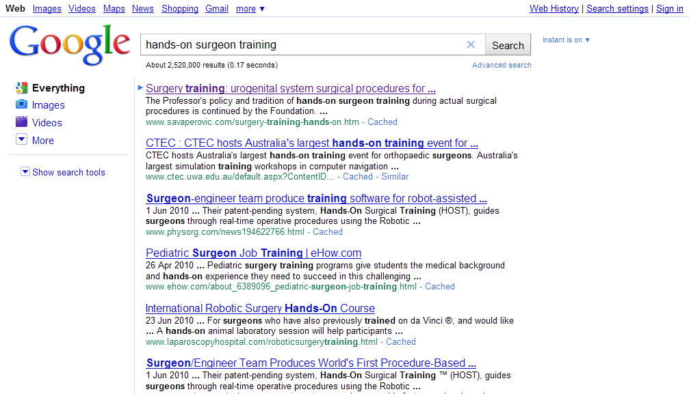
Task: Open the Cached link for the physorg.com result
Action: tap(328, 231)
